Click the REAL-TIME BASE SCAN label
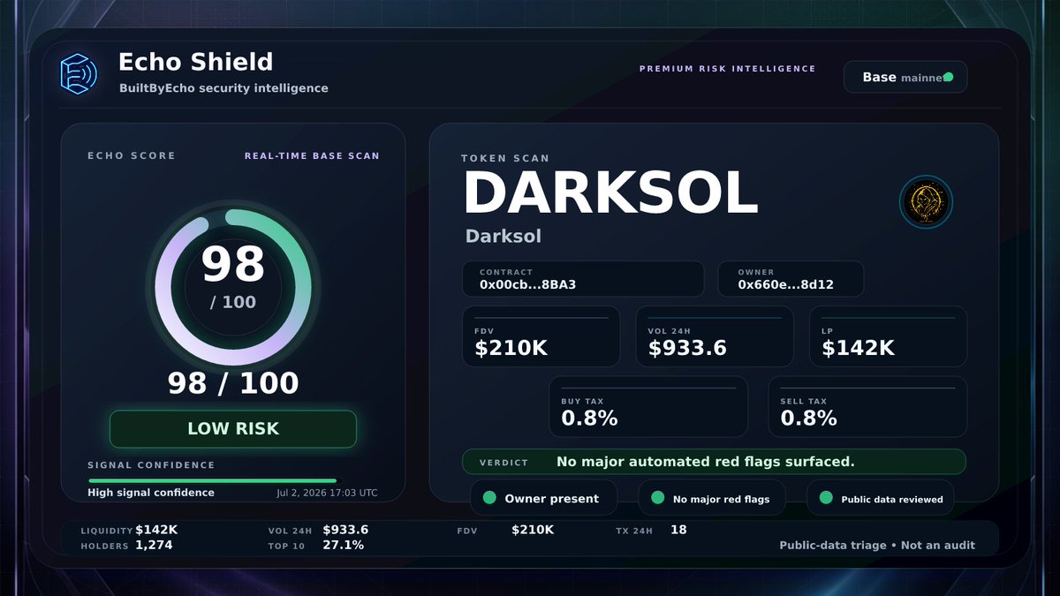 point(312,156)
